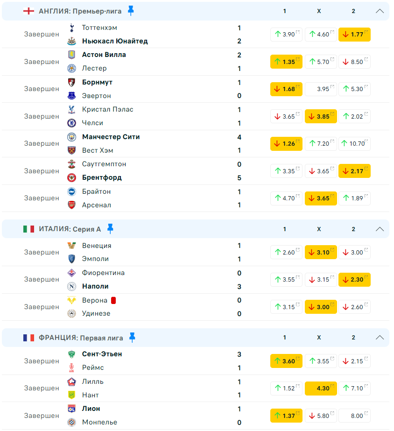Click the Napoli club crest icon
This screenshot has width=394, height=431.
(x=72, y=286)
